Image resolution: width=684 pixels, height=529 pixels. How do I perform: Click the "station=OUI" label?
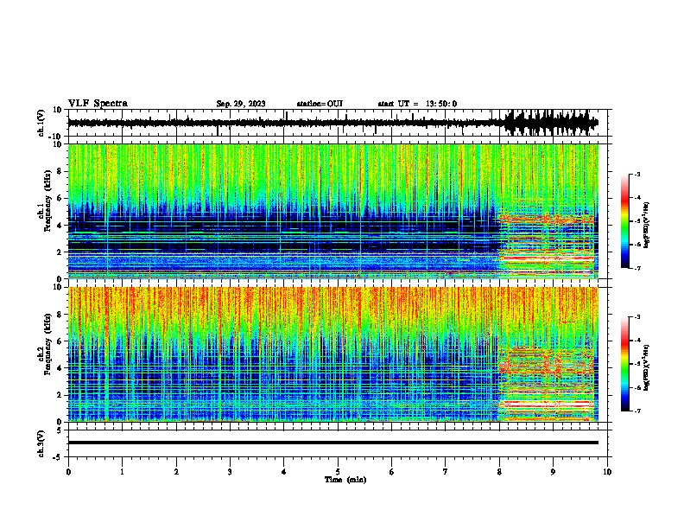coord(320,104)
